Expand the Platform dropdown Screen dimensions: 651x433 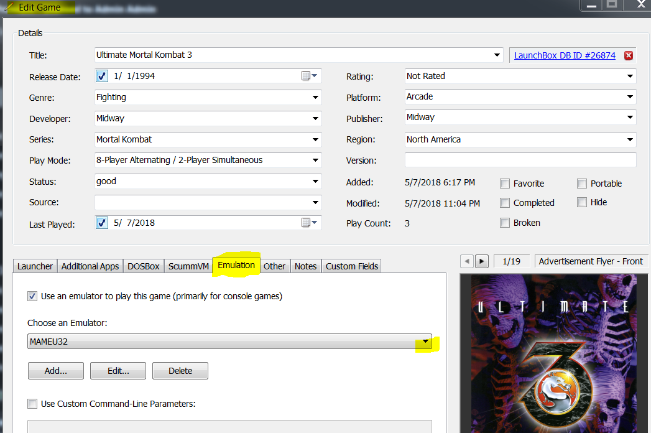tap(630, 96)
